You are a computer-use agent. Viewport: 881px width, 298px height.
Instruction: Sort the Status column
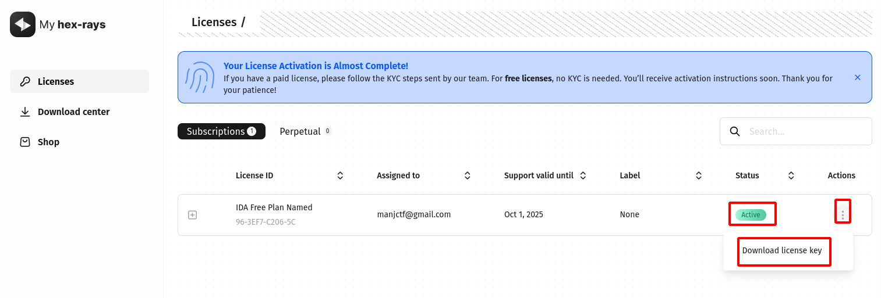[x=791, y=175]
